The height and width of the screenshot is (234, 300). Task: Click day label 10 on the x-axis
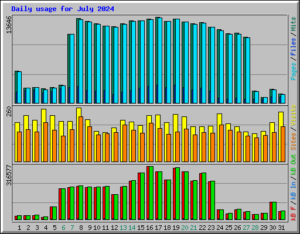(x=97, y=228)
